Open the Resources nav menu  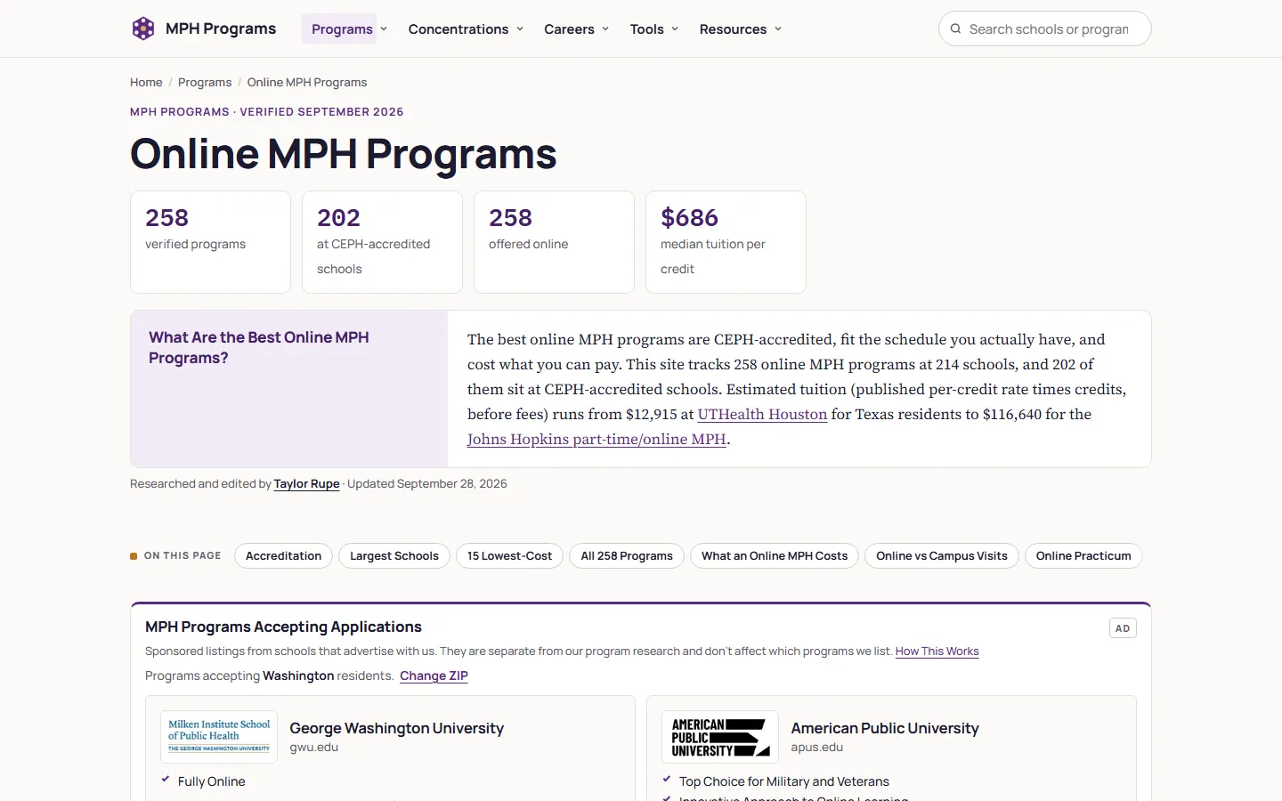(733, 29)
